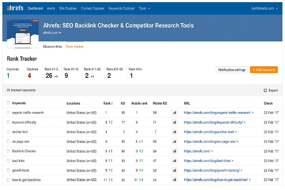Click the Mobile KD column header

160,103
